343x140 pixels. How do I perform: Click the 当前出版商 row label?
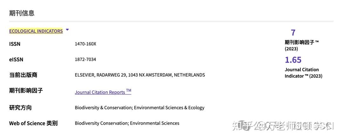(x=23, y=75)
